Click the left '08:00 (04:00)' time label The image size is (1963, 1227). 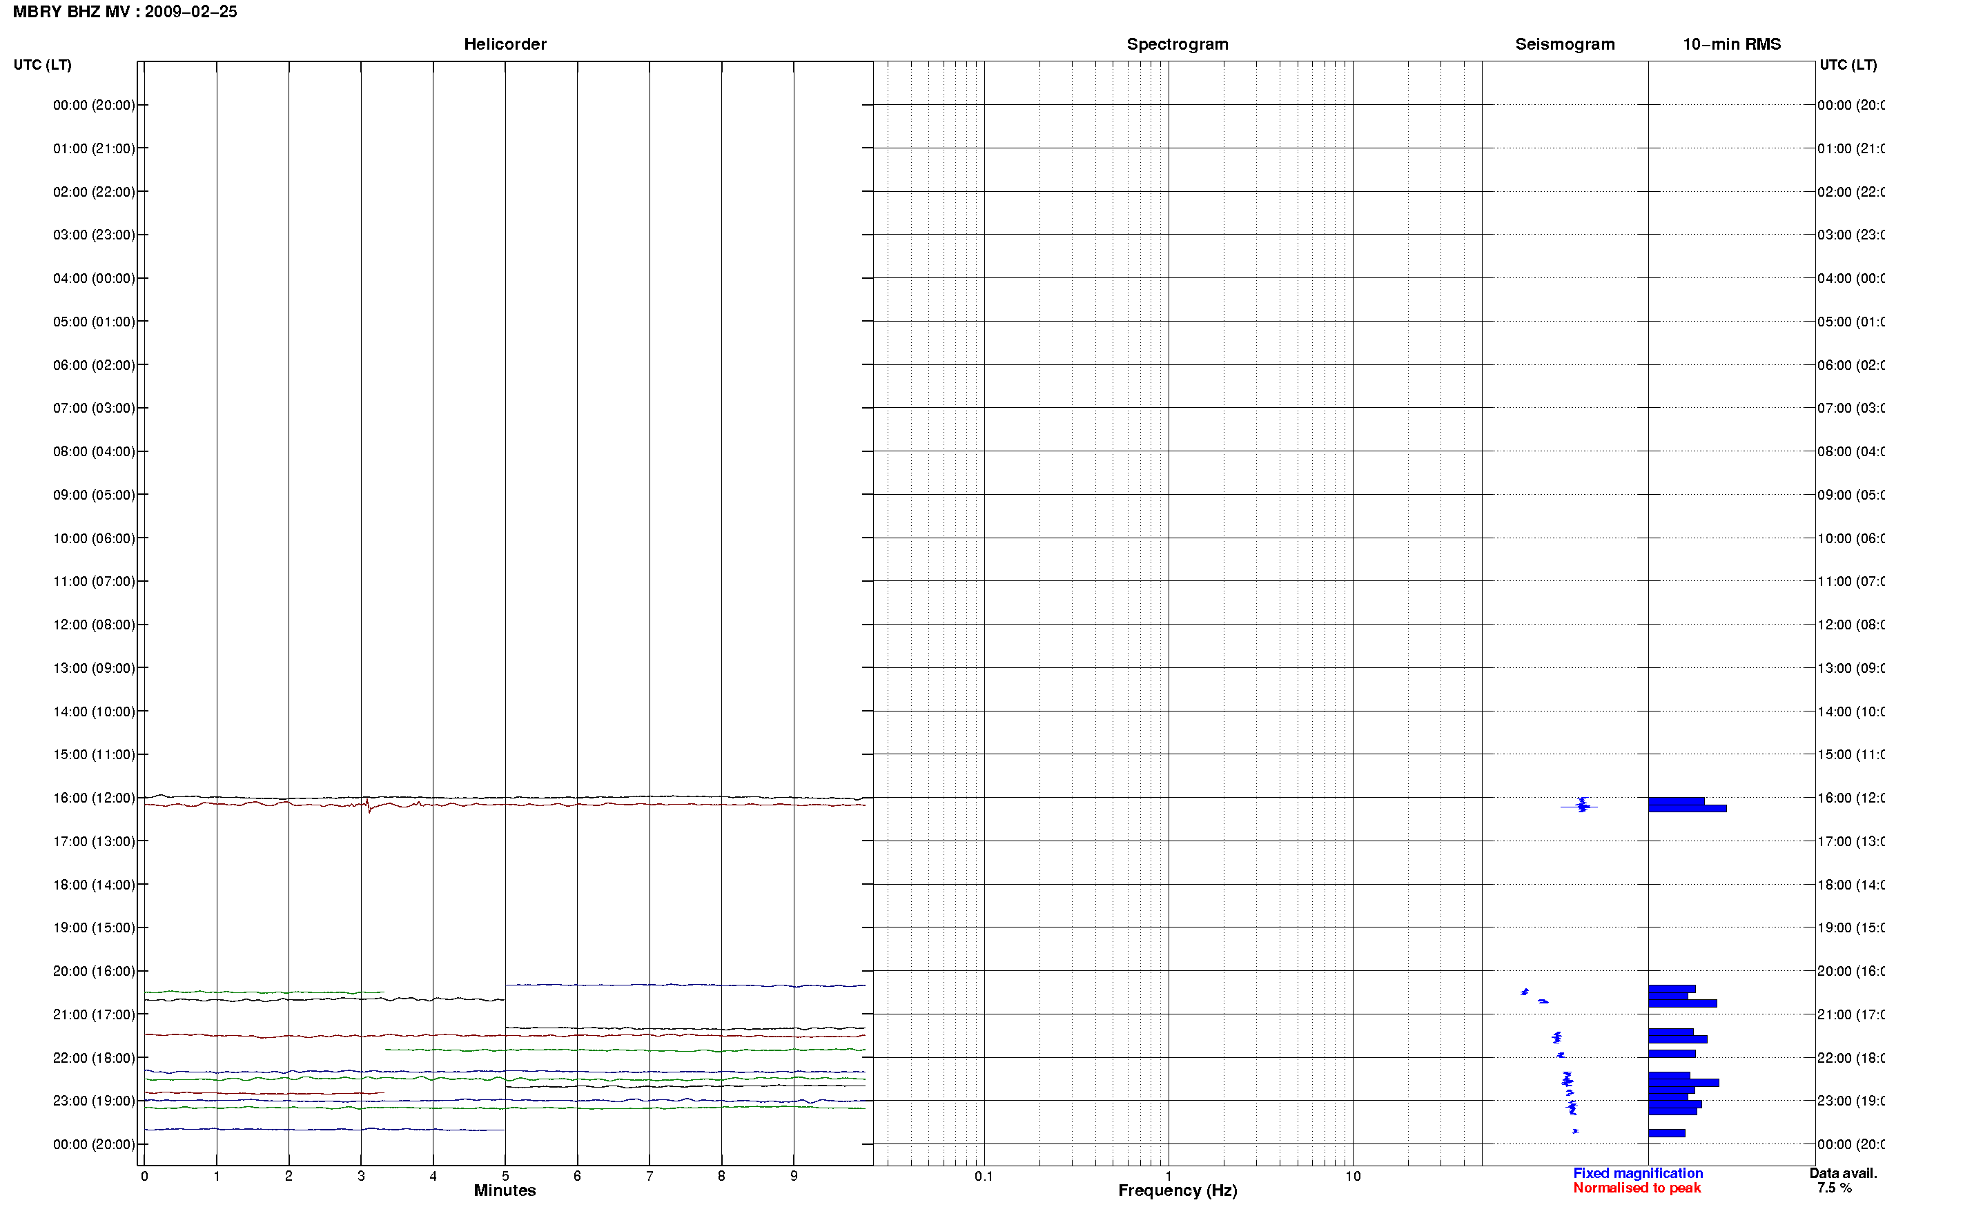coord(94,451)
